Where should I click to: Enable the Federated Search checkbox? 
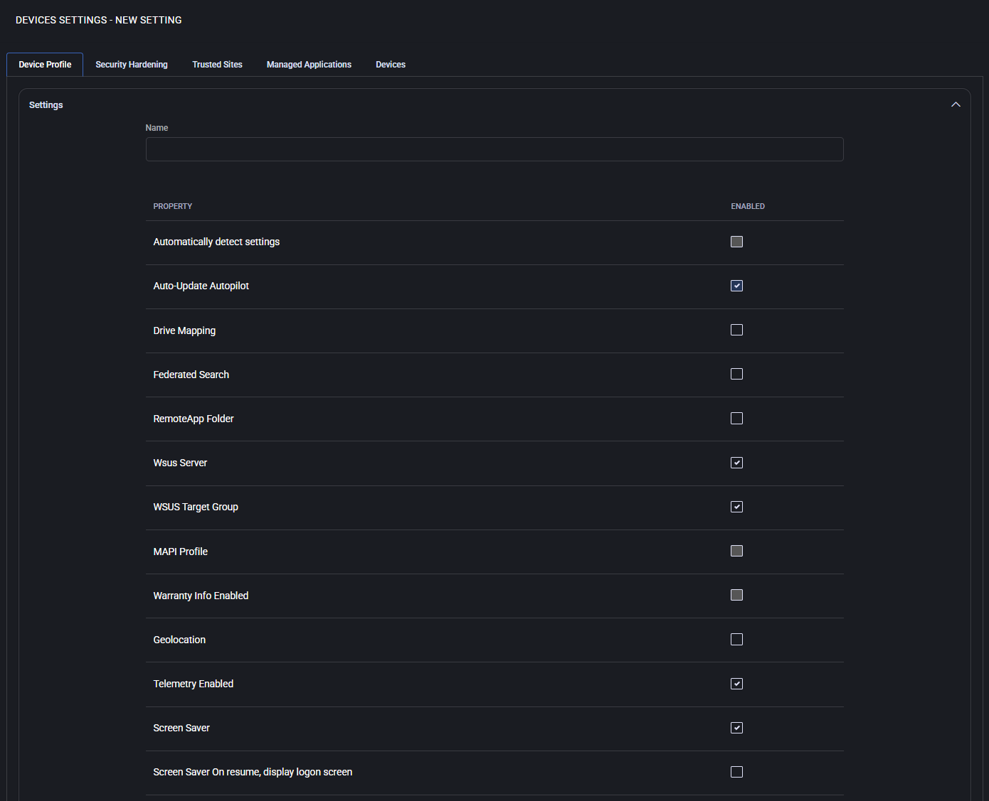(x=736, y=374)
